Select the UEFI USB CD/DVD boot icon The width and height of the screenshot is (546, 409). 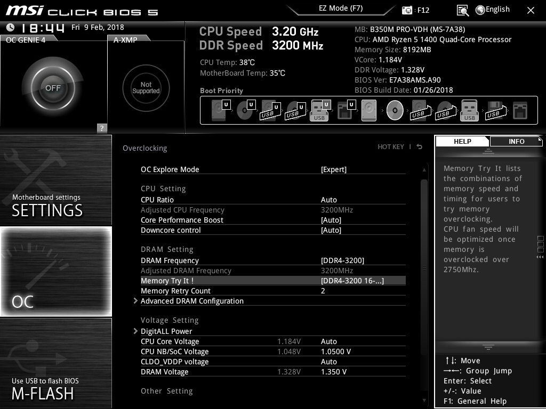(295, 111)
